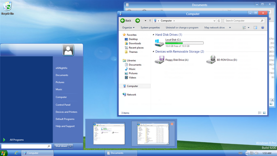Click Uninstall or change a program

click(x=182, y=28)
